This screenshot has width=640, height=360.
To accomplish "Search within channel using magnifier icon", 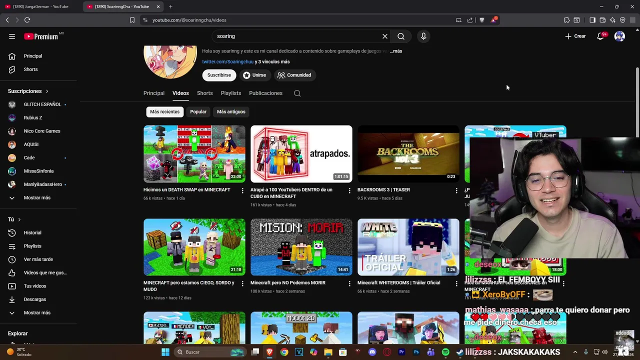I will (x=297, y=93).
